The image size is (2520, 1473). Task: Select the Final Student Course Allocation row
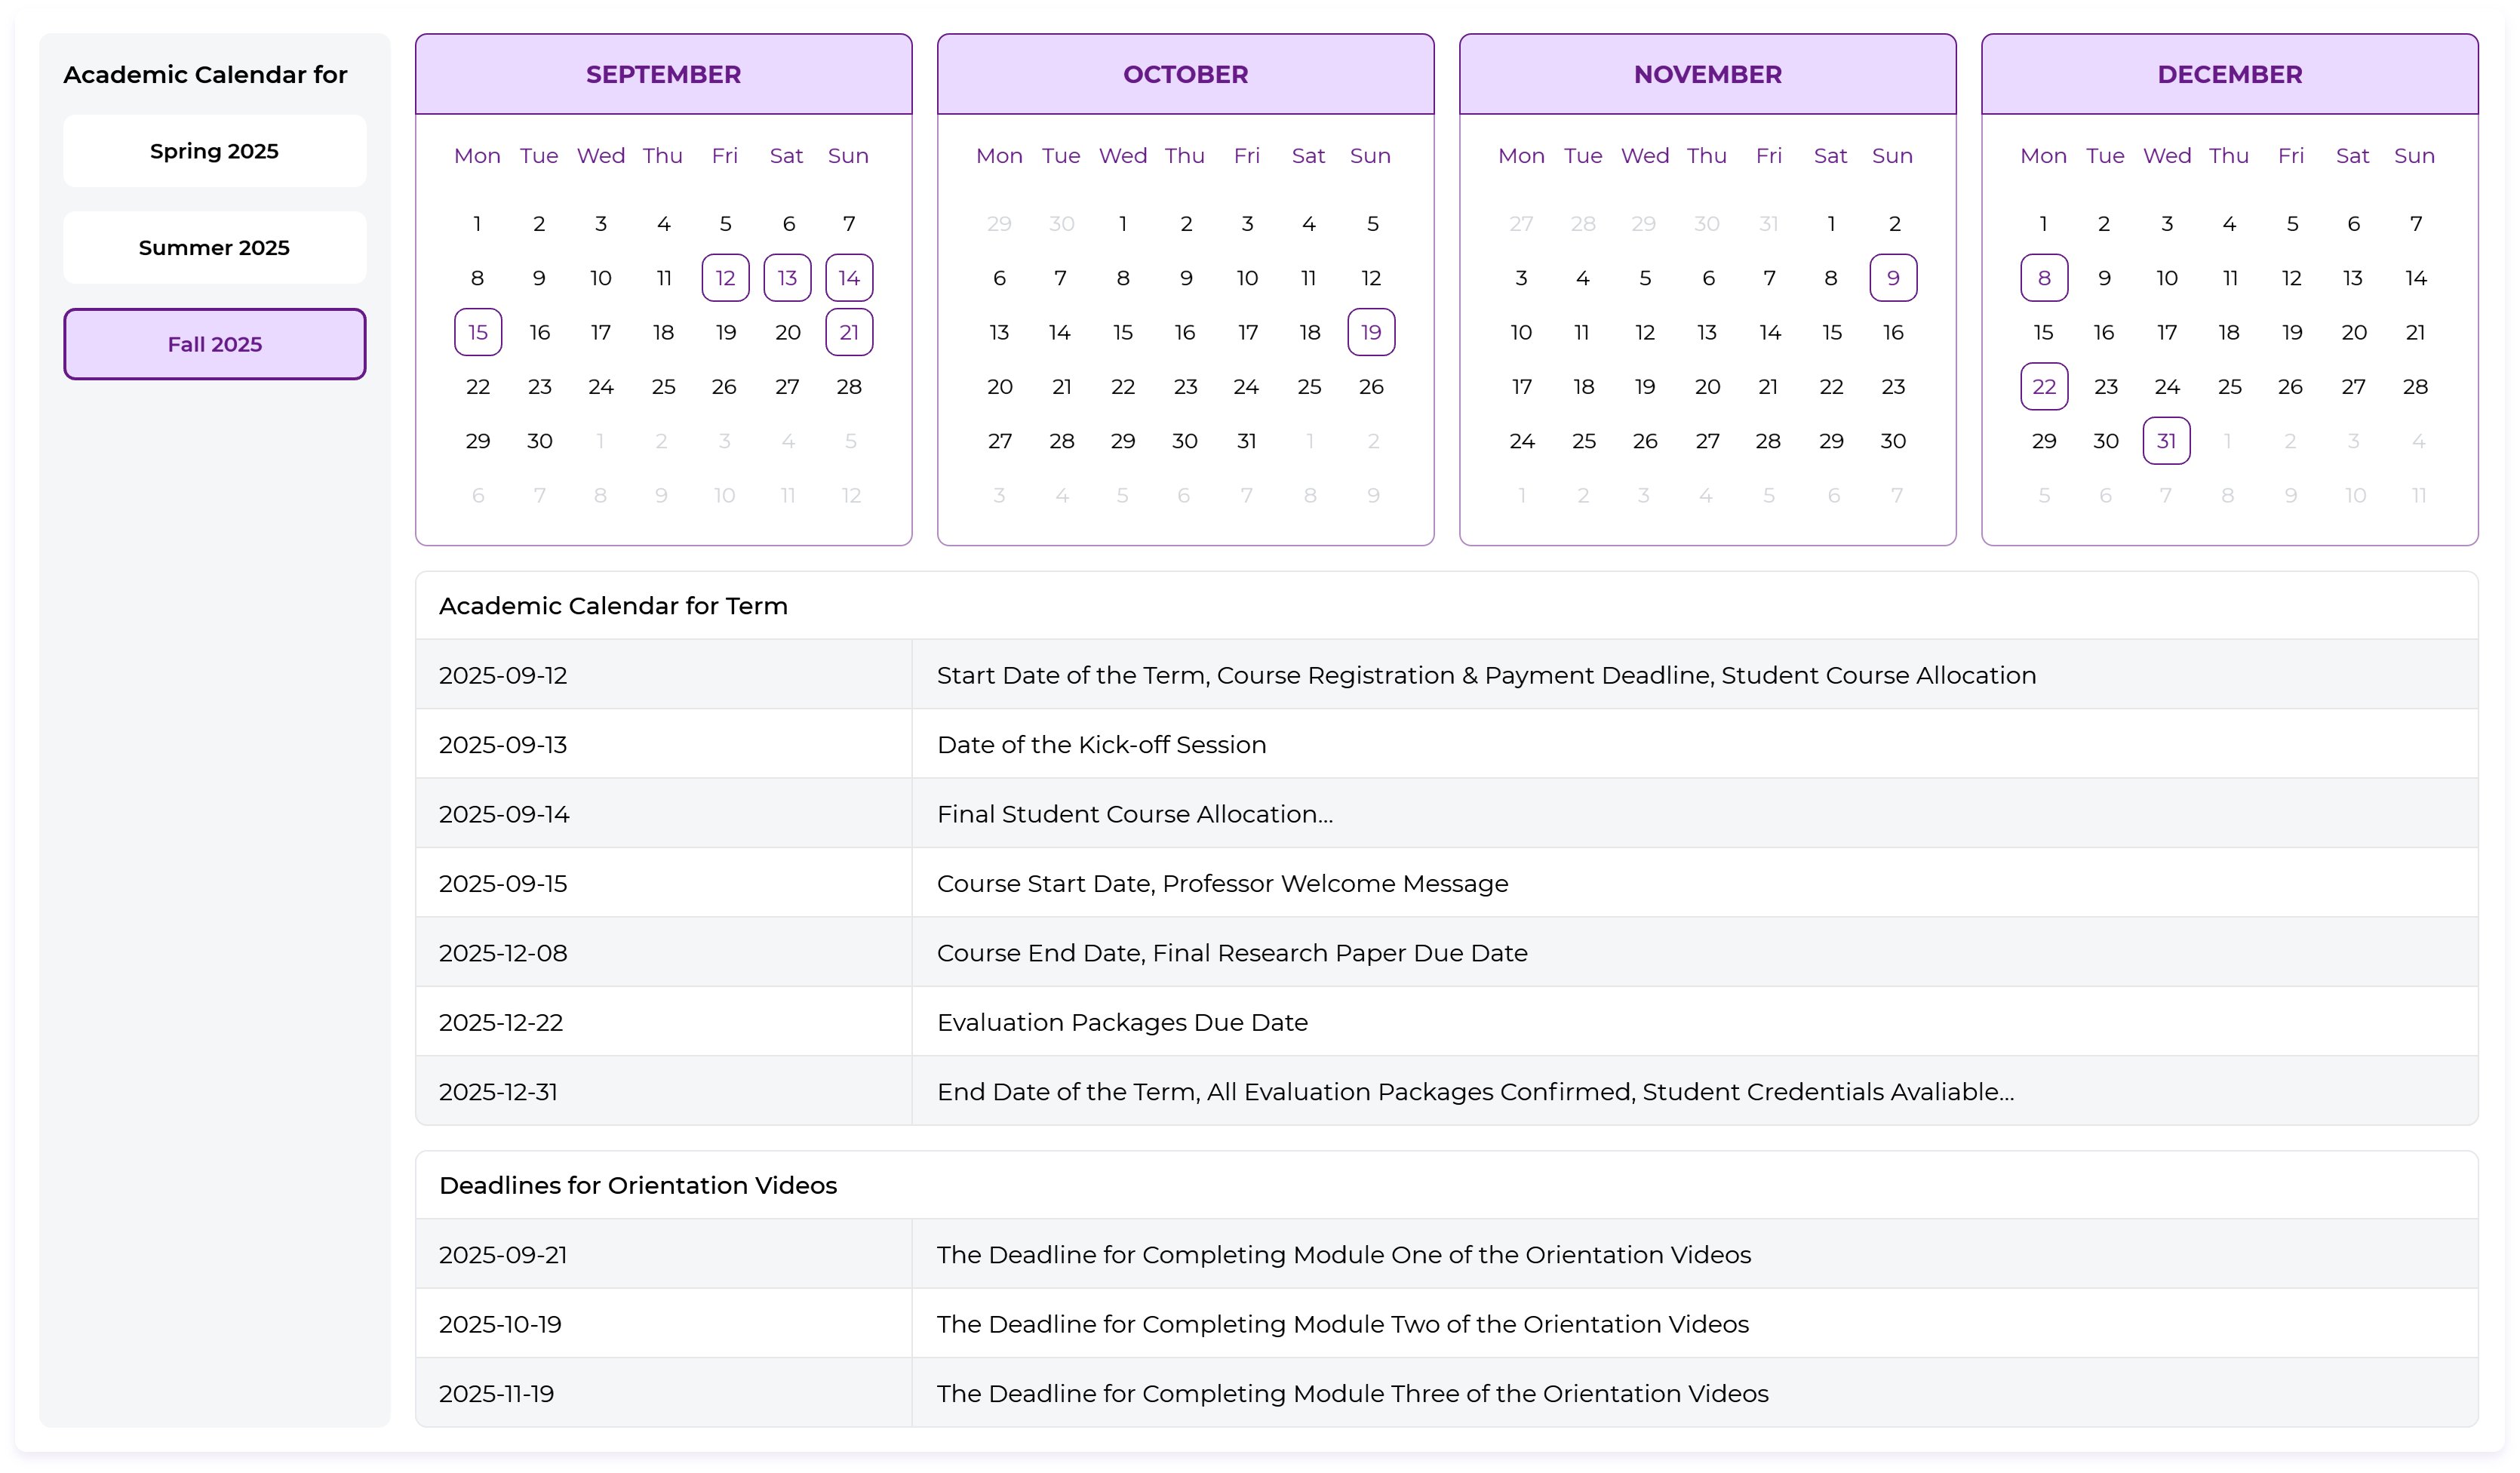pyautogui.click(x=1446, y=814)
